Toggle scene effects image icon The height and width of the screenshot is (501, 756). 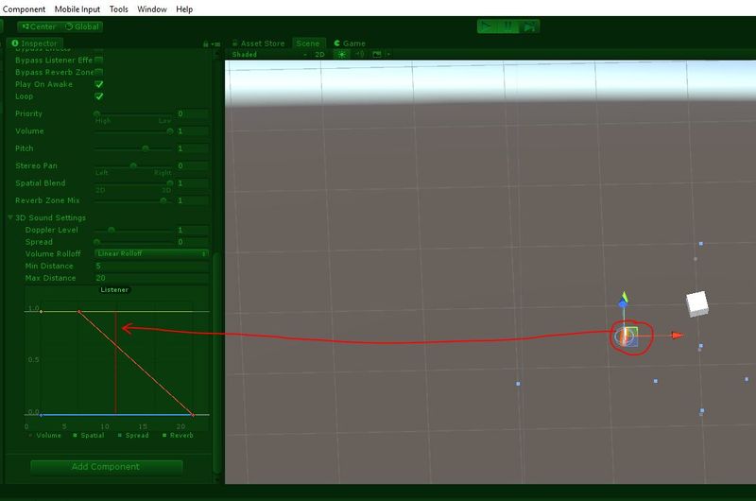377,55
